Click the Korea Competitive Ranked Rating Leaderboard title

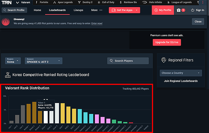(x=51, y=75)
